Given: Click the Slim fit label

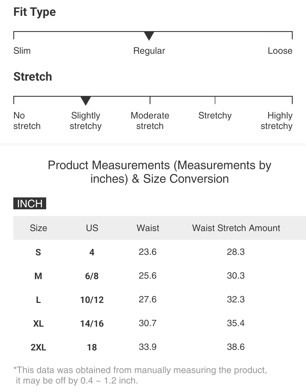Looking at the screenshot, I should [22, 51].
